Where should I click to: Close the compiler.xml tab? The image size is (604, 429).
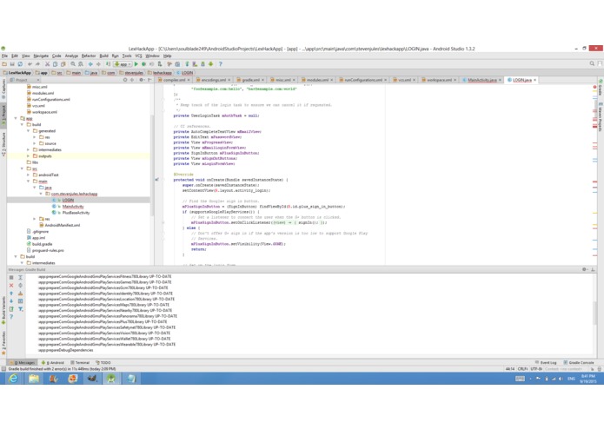tap(189, 80)
